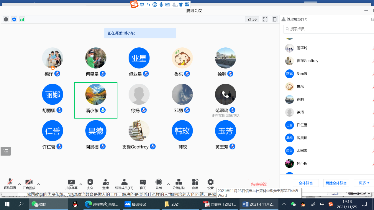Image resolution: width=374 pixels, height=210 pixels.
Task: Enter full screen meeting view
Action: [x=265, y=19]
